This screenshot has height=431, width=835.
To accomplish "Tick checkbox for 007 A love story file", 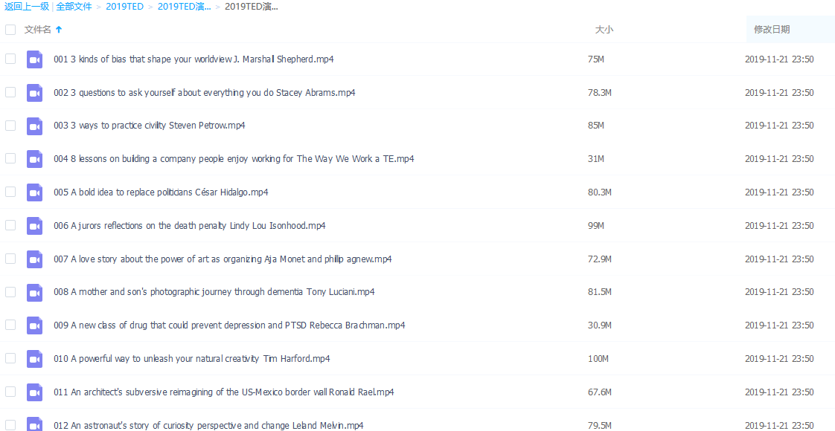I will pyautogui.click(x=10, y=259).
